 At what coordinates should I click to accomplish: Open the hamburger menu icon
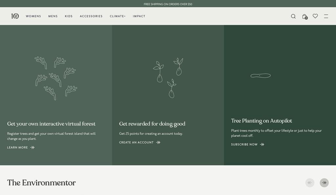(326, 16)
